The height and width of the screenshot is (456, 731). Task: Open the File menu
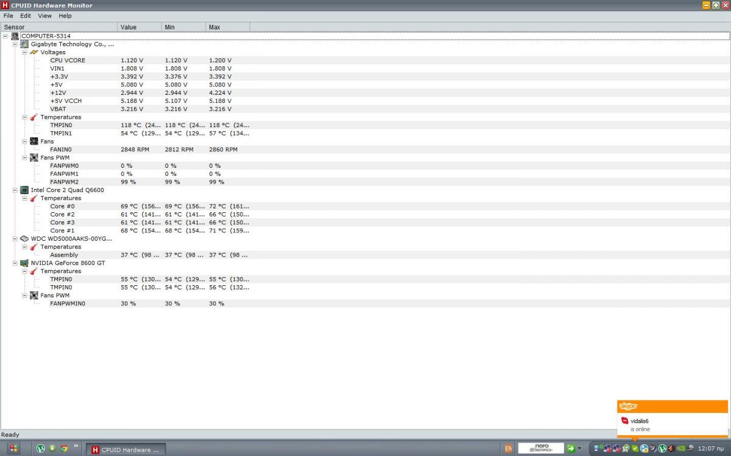[9, 16]
